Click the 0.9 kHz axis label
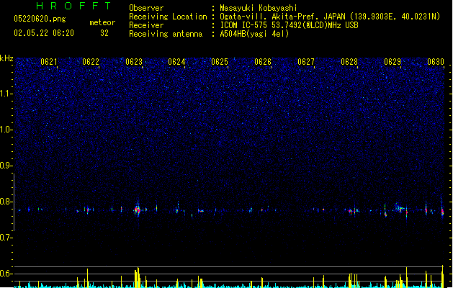The image size is (453, 288). (x=6, y=166)
